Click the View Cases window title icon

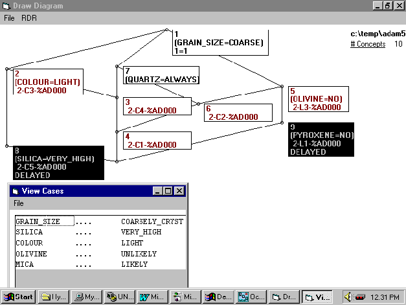point(16,191)
